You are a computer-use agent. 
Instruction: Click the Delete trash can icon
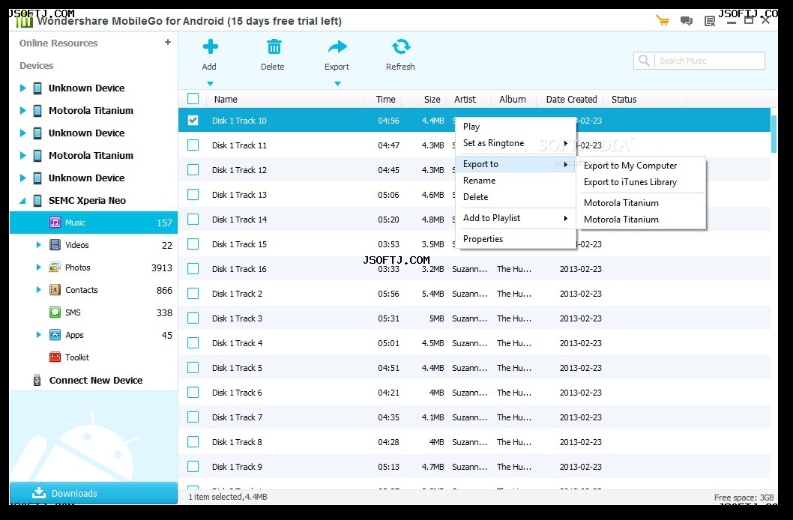[274, 47]
